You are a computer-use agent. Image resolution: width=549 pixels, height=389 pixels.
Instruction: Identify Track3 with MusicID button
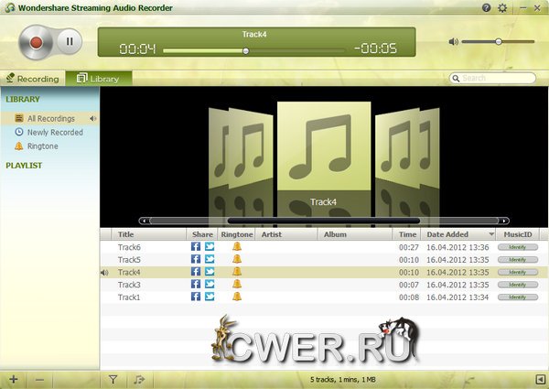click(518, 285)
